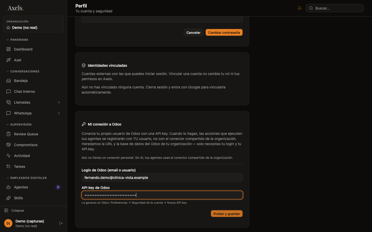Click the Login de Odoo field
The width and height of the screenshot is (372, 232).
(162, 178)
